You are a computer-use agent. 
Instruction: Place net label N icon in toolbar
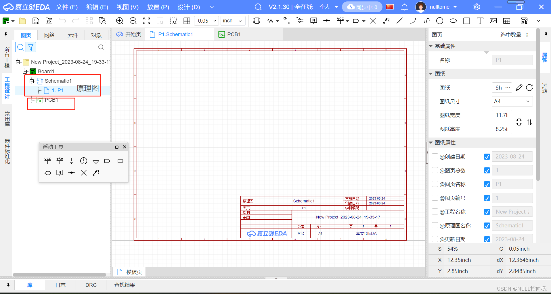pos(314,21)
